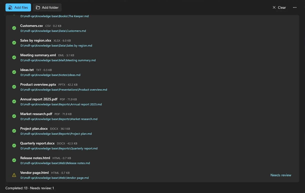The image size is (305, 193).
Task: Click the check icon next to Quarterly report.docx
Action: 14,146
